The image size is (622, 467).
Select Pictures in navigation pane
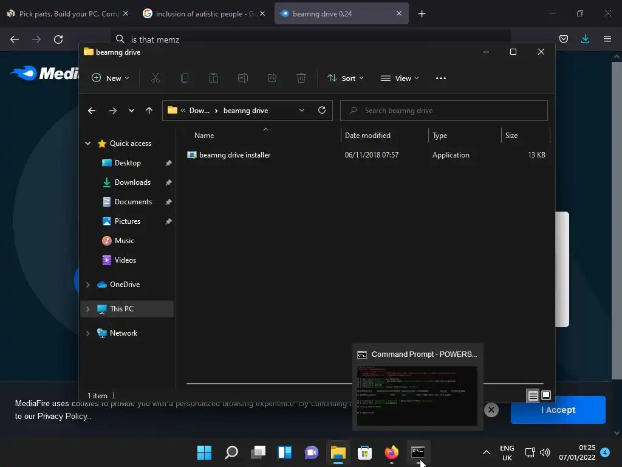128,221
